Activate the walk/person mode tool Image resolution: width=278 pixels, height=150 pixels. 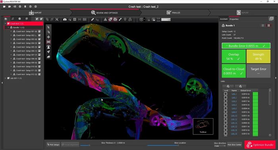pos(48,47)
